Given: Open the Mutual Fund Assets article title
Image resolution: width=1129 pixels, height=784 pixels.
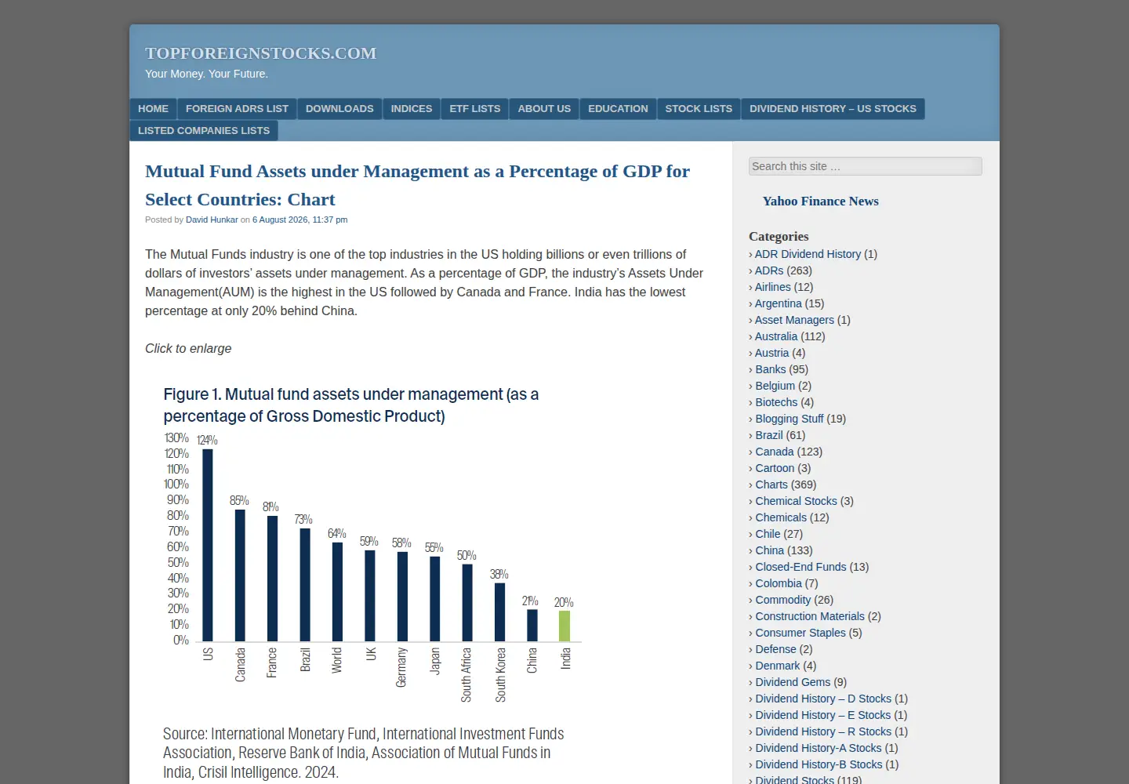Looking at the screenshot, I should click(417, 185).
